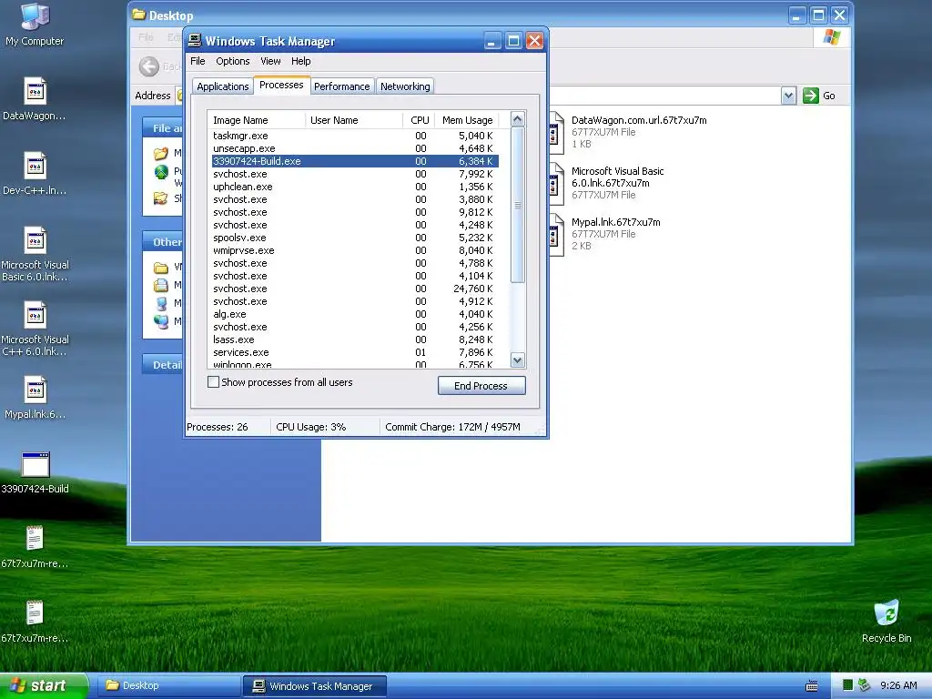This screenshot has width=932, height=699.
Task: Click network tray icon beside clock
Action: (x=864, y=685)
